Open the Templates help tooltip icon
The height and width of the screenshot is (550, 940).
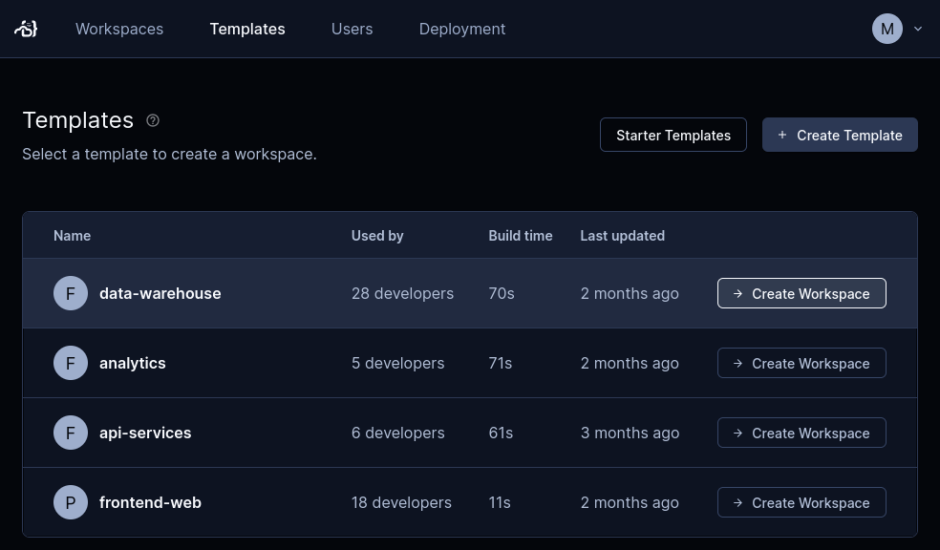point(153,119)
